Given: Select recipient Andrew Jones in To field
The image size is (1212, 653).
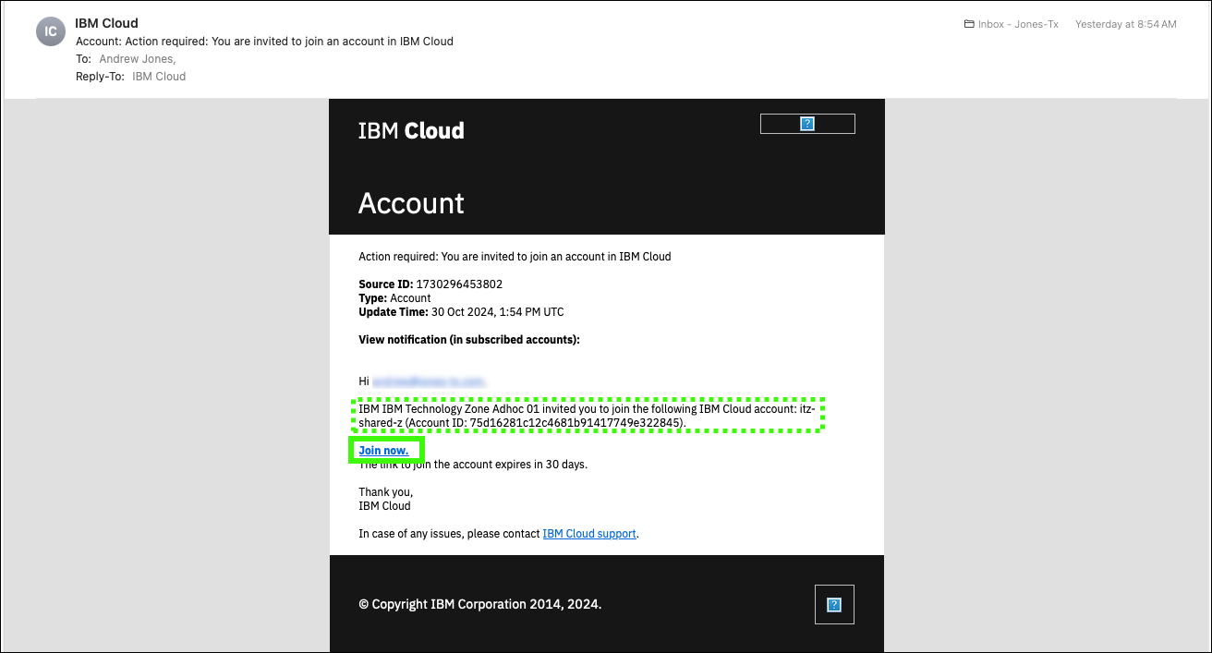Looking at the screenshot, I should point(137,59).
